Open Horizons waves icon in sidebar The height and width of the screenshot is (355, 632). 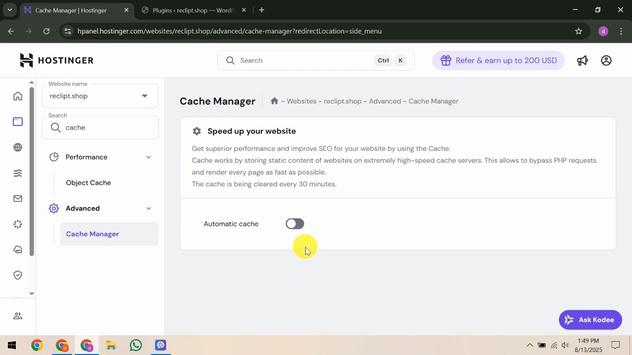[x=18, y=173]
